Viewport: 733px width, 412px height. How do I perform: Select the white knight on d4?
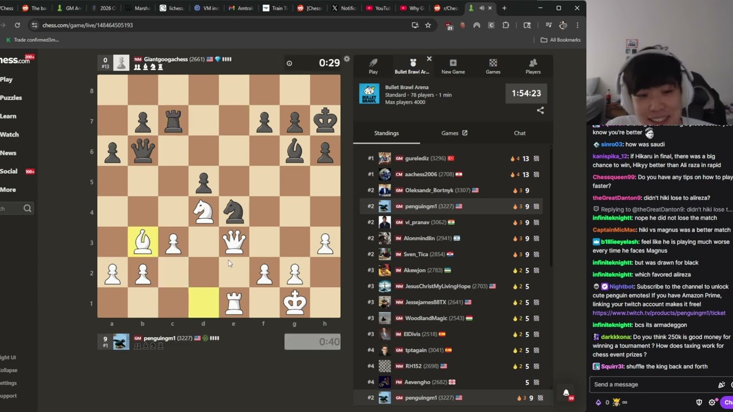coord(203,212)
